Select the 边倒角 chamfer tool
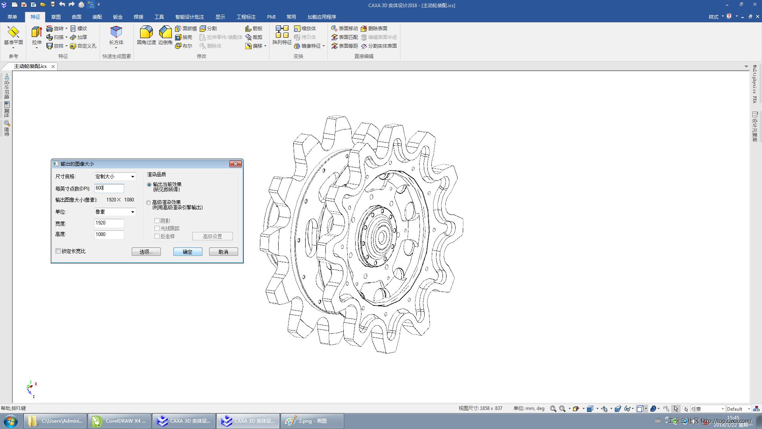This screenshot has height=429, width=762. coord(165,32)
